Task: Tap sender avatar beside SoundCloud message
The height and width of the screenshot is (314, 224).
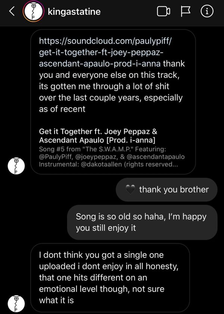Action: pyautogui.click(x=16, y=166)
